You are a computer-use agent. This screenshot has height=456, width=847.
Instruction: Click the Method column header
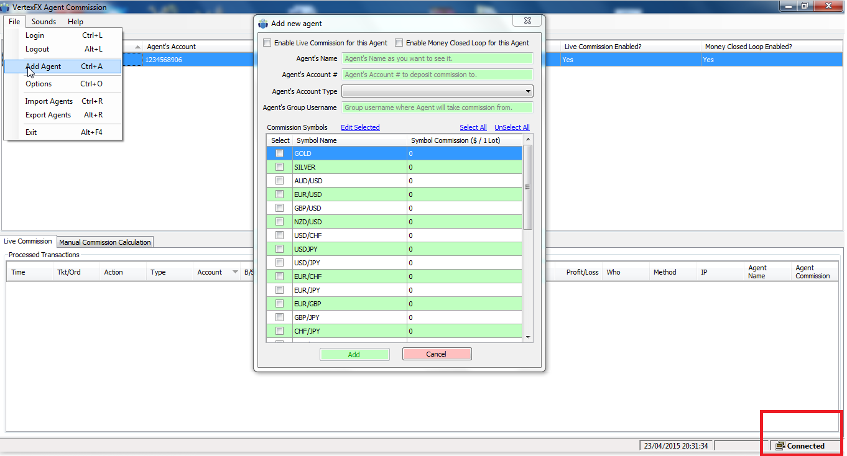coord(673,272)
